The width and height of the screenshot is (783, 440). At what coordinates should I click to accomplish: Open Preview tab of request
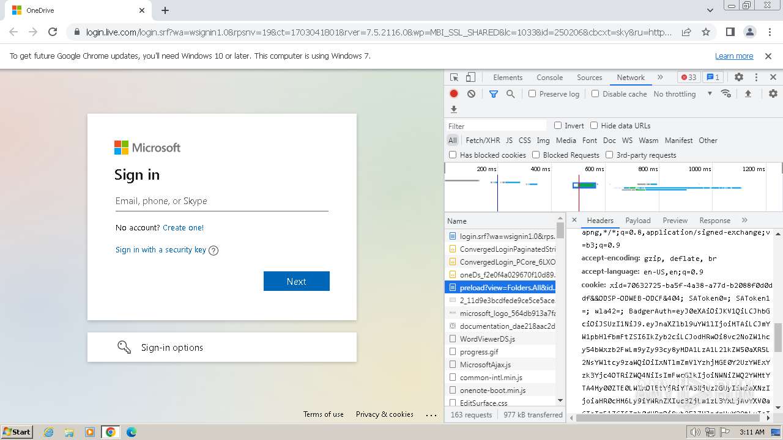[x=675, y=220]
